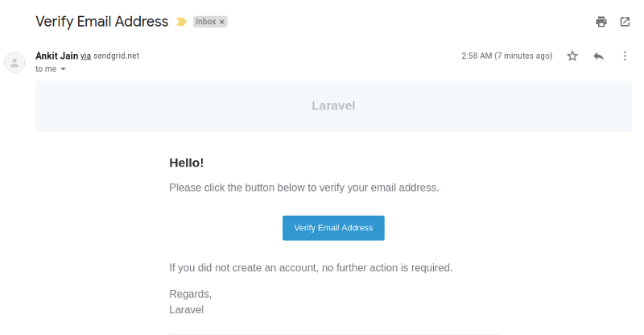Open the three-dot More options menu

coord(625,56)
